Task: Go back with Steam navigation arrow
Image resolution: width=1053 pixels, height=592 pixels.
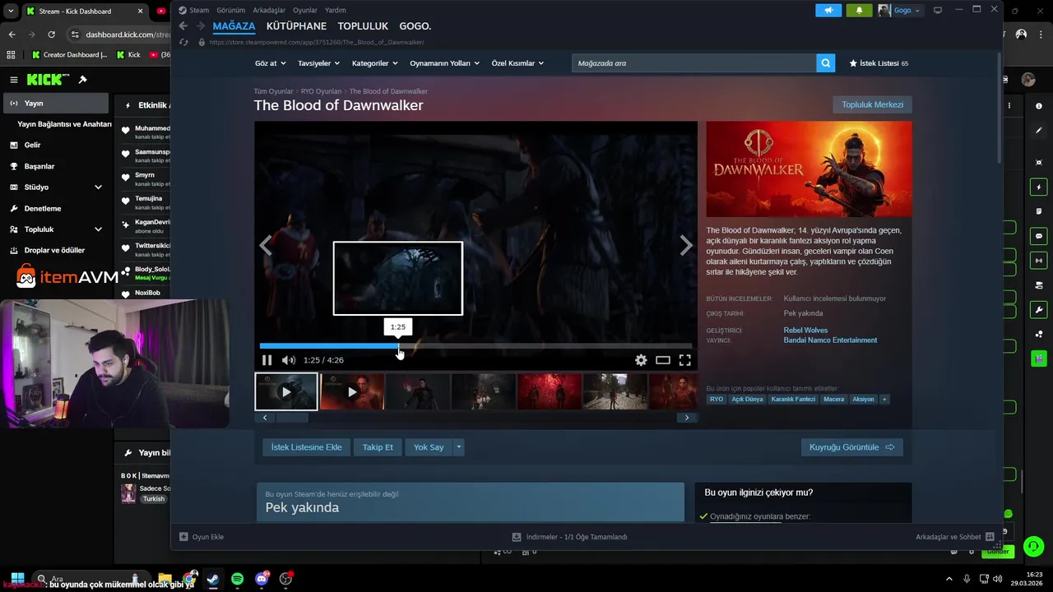Action: click(x=183, y=26)
